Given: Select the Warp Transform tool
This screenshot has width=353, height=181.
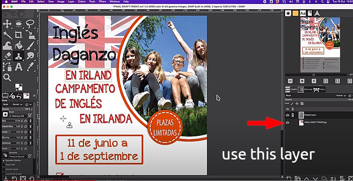Looking at the screenshot, I should tap(7, 46).
